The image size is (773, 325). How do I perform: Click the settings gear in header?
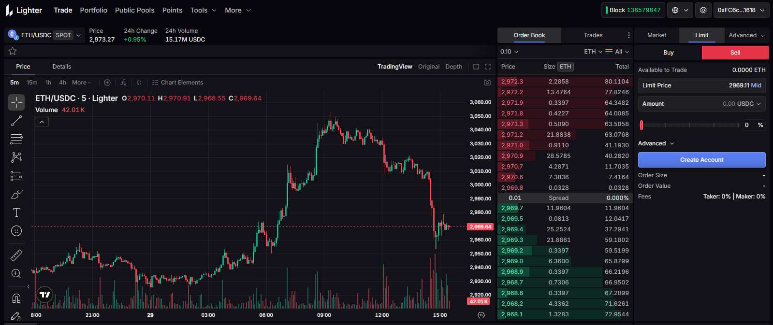(703, 10)
